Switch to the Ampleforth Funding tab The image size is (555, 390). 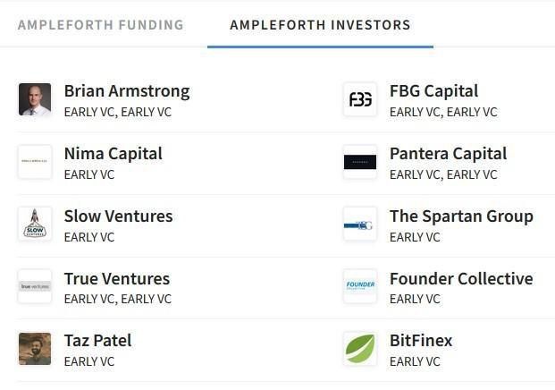(100, 25)
